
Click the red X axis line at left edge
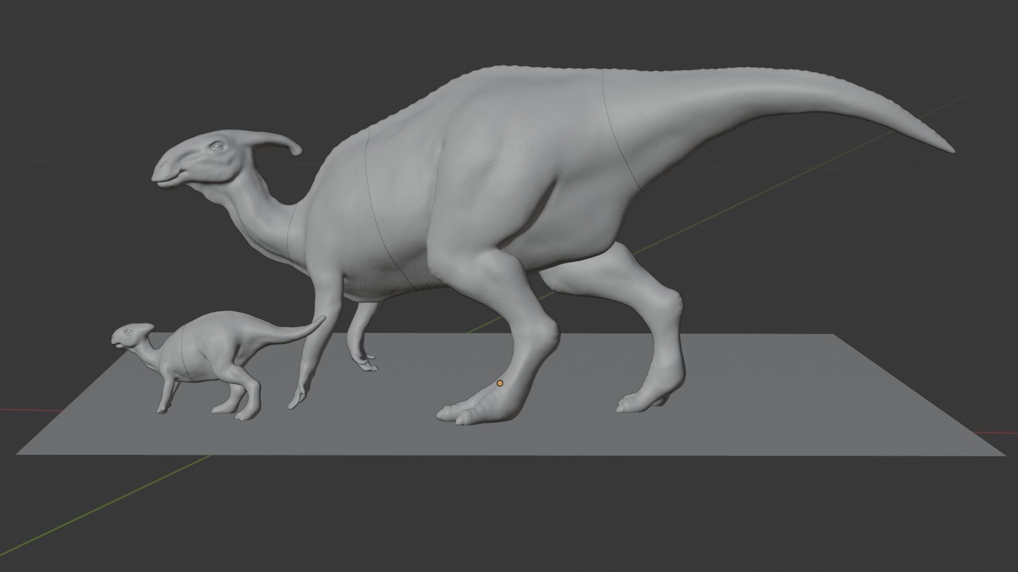[x=21, y=409]
